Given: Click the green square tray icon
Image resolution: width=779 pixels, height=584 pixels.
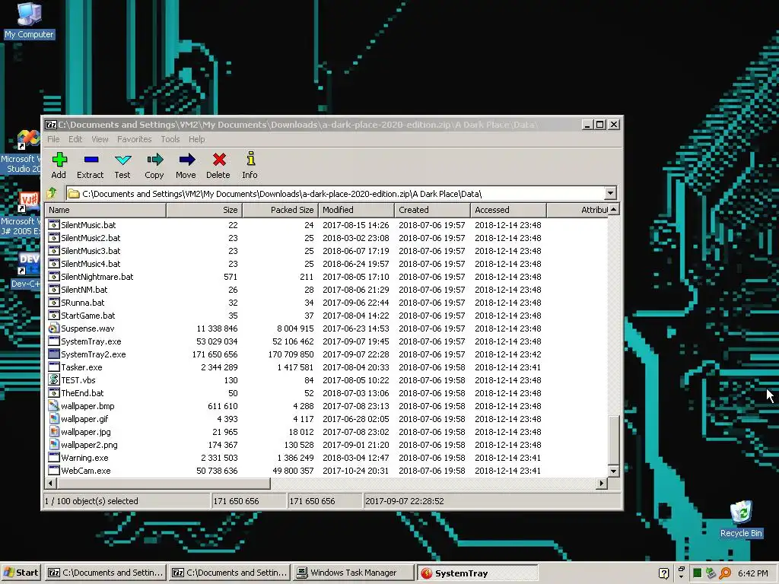Looking at the screenshot, I should click(697, 573).
